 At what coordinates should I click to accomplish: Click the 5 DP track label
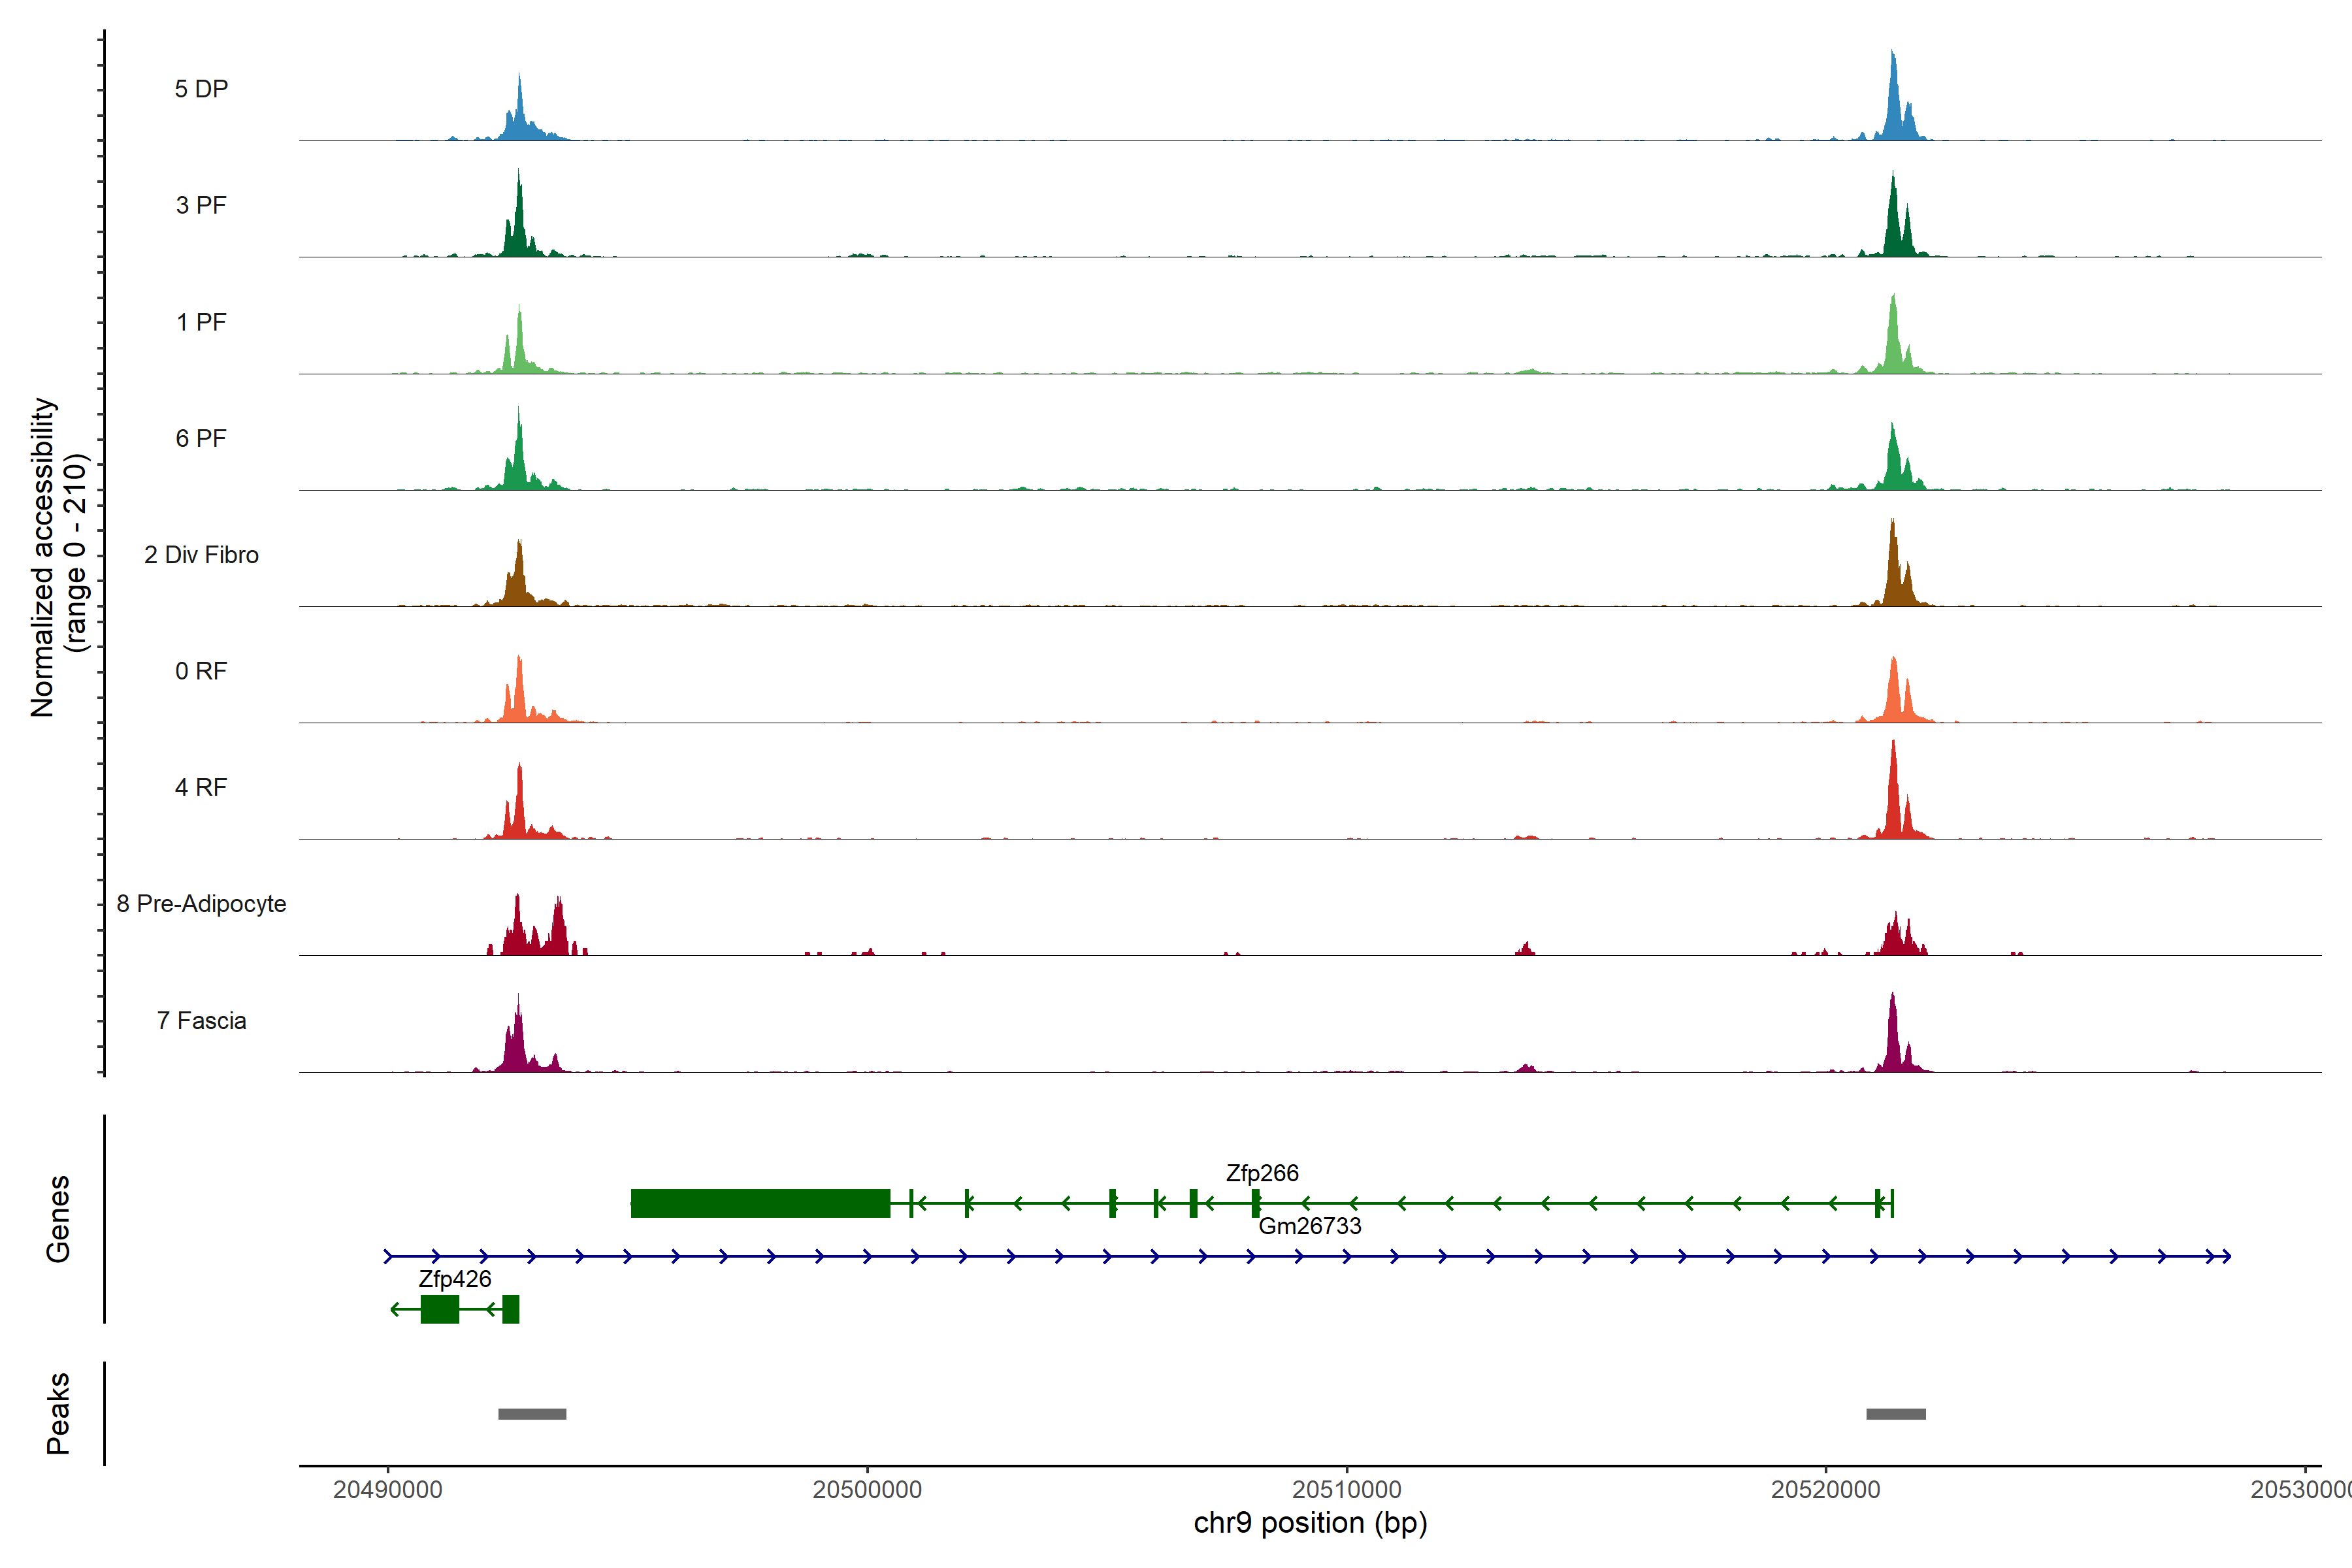(x=201, y=89)
